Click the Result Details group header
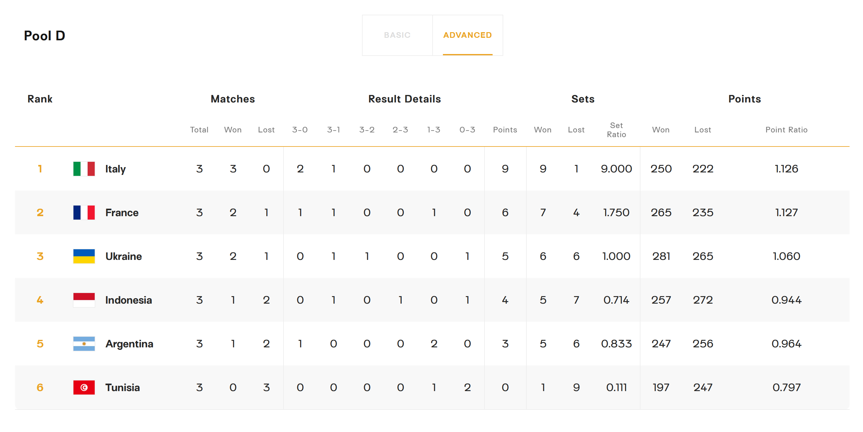 (x=404, y=99)
